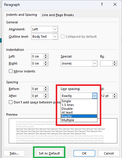Close the Paragraph dialog with X
Image resolution: width=122 pixels, height=158 pixels.
pyautogui.click(x=115, y=4)
